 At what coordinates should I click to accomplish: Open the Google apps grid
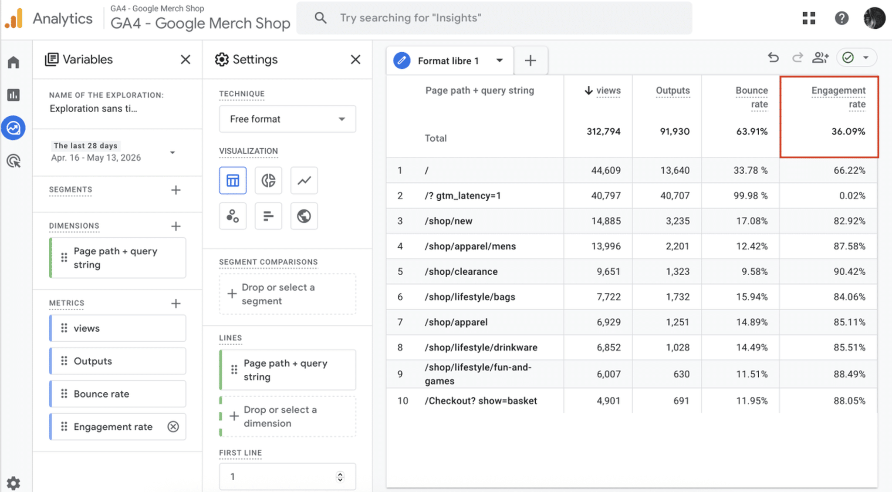tap(809, 18)
